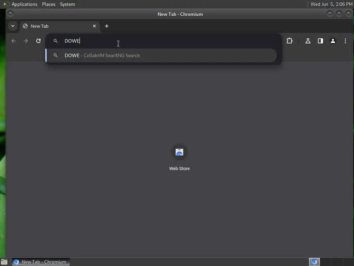Open a new tab with plus icon

(107, 26)
